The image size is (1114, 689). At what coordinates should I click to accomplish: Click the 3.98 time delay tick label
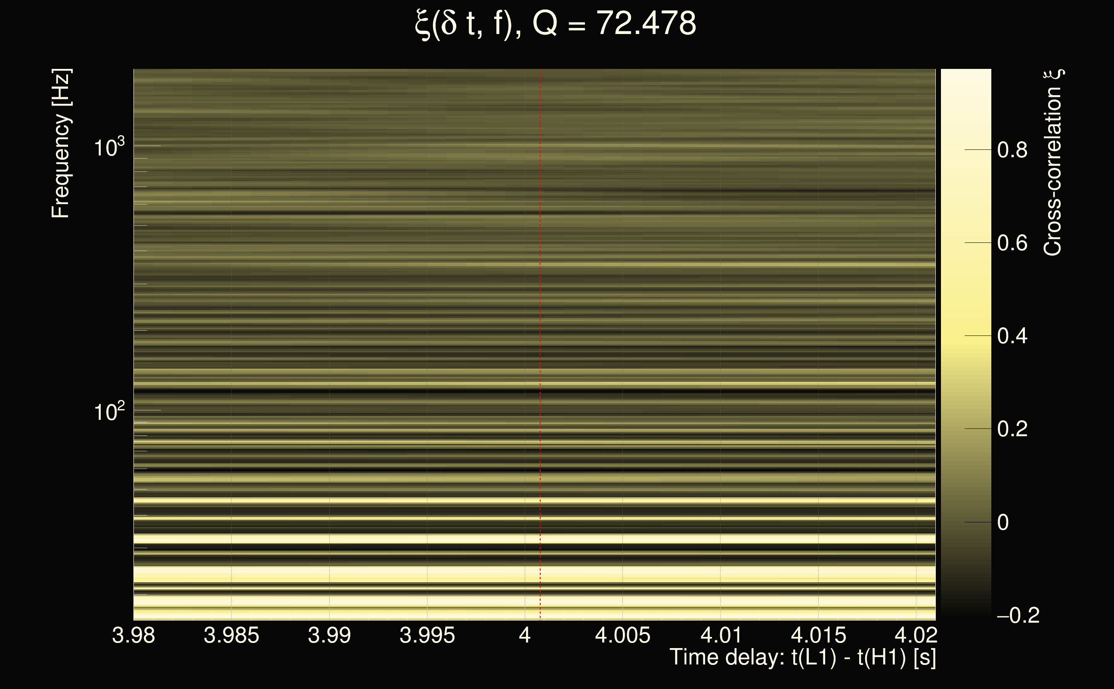coord(133,635)
